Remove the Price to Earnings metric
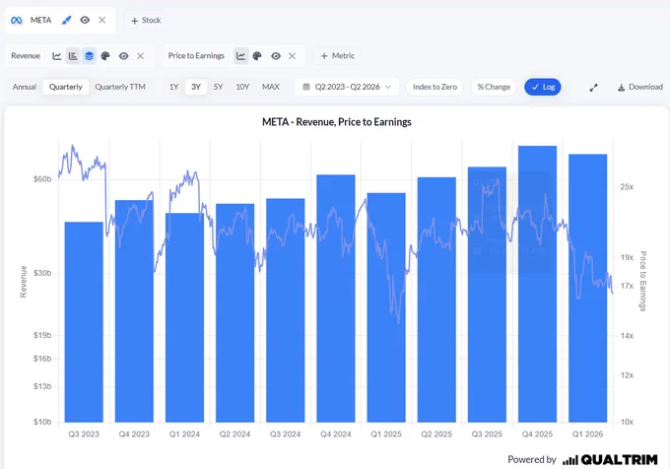The height and width of the screenshot is (469, 670). click(x=292, y=56)
